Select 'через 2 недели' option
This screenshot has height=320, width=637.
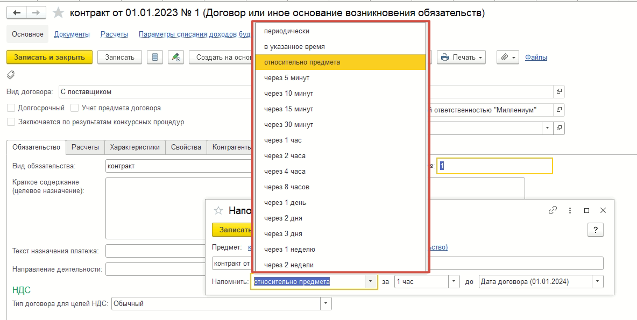click(341, 265)
